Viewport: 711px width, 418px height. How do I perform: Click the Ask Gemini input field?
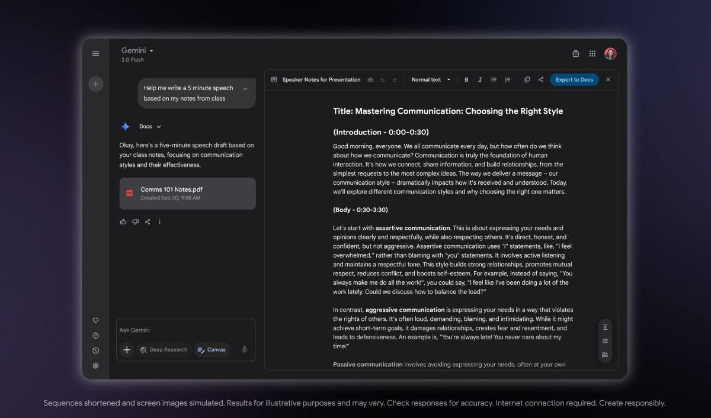(x=185, y=330)
